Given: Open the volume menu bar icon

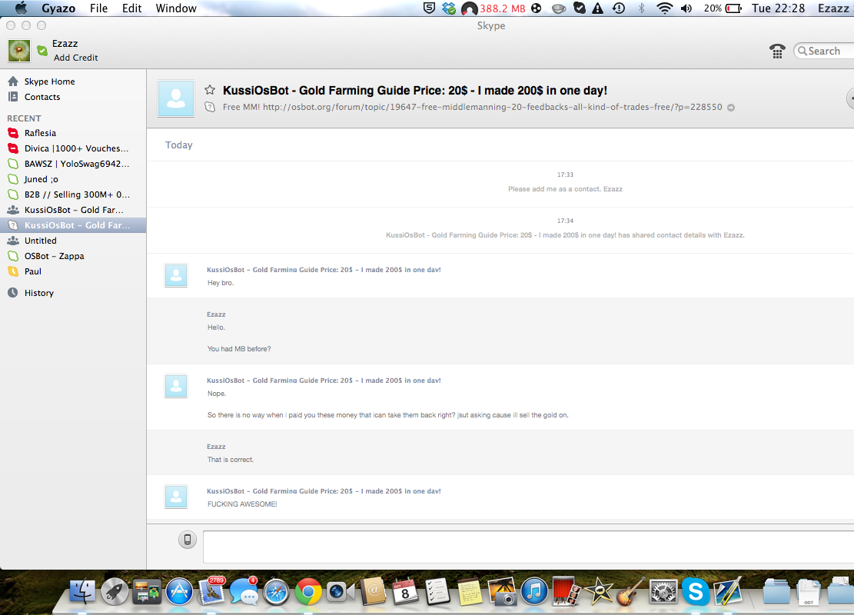Looking at the screenshot, I should 686,8.
